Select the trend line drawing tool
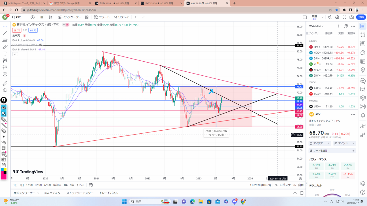 5,33
